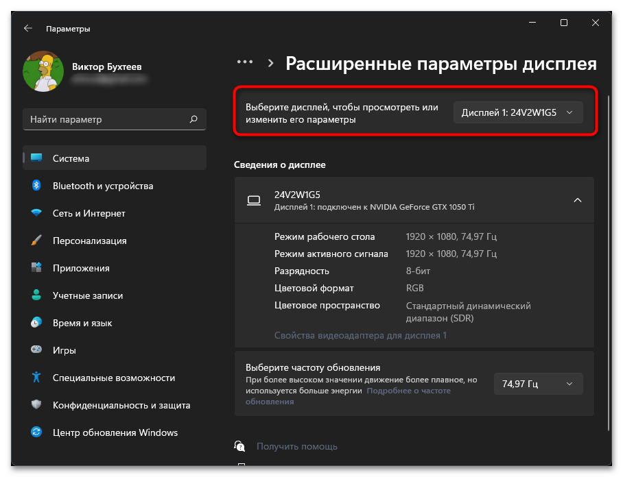This screenshot has width=623, height=477.
Task: Click the "Режим рабочего стола" value 1920 × 1080
Action: (451, 236)
